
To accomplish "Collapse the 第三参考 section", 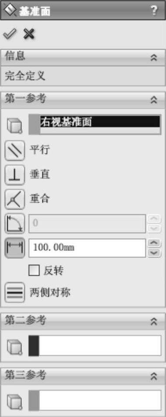I will point(154,376).
